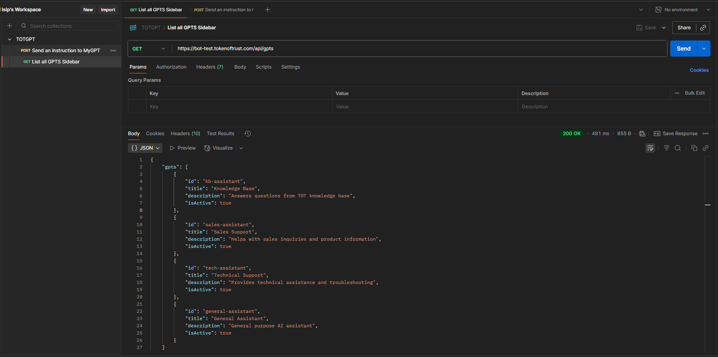Image resolution: width=718 pixels, height=357 pixels.
Task: Switch to the Authorization tab
Action: [x=171, y=67]
